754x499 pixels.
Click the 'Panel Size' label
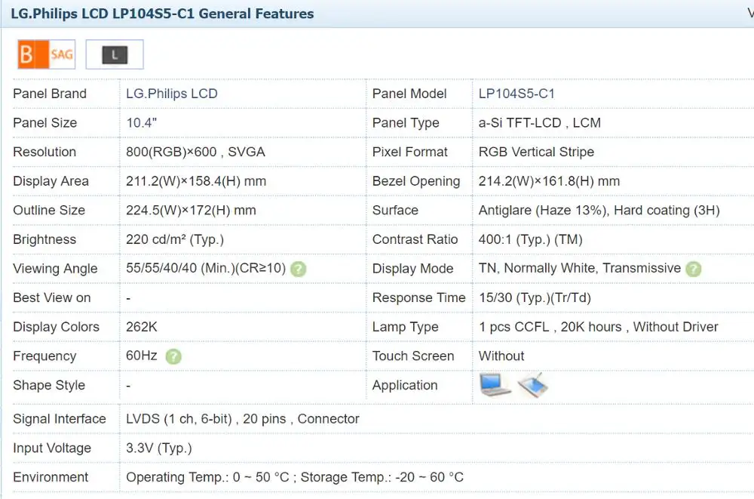pos(44,123)
